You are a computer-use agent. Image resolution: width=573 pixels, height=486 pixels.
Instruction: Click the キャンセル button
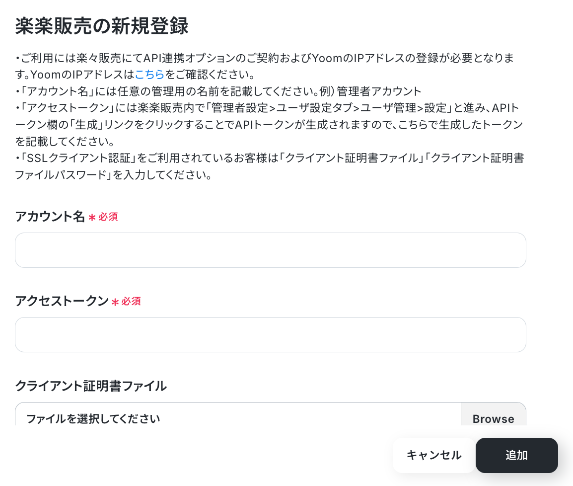coord(434,455)
